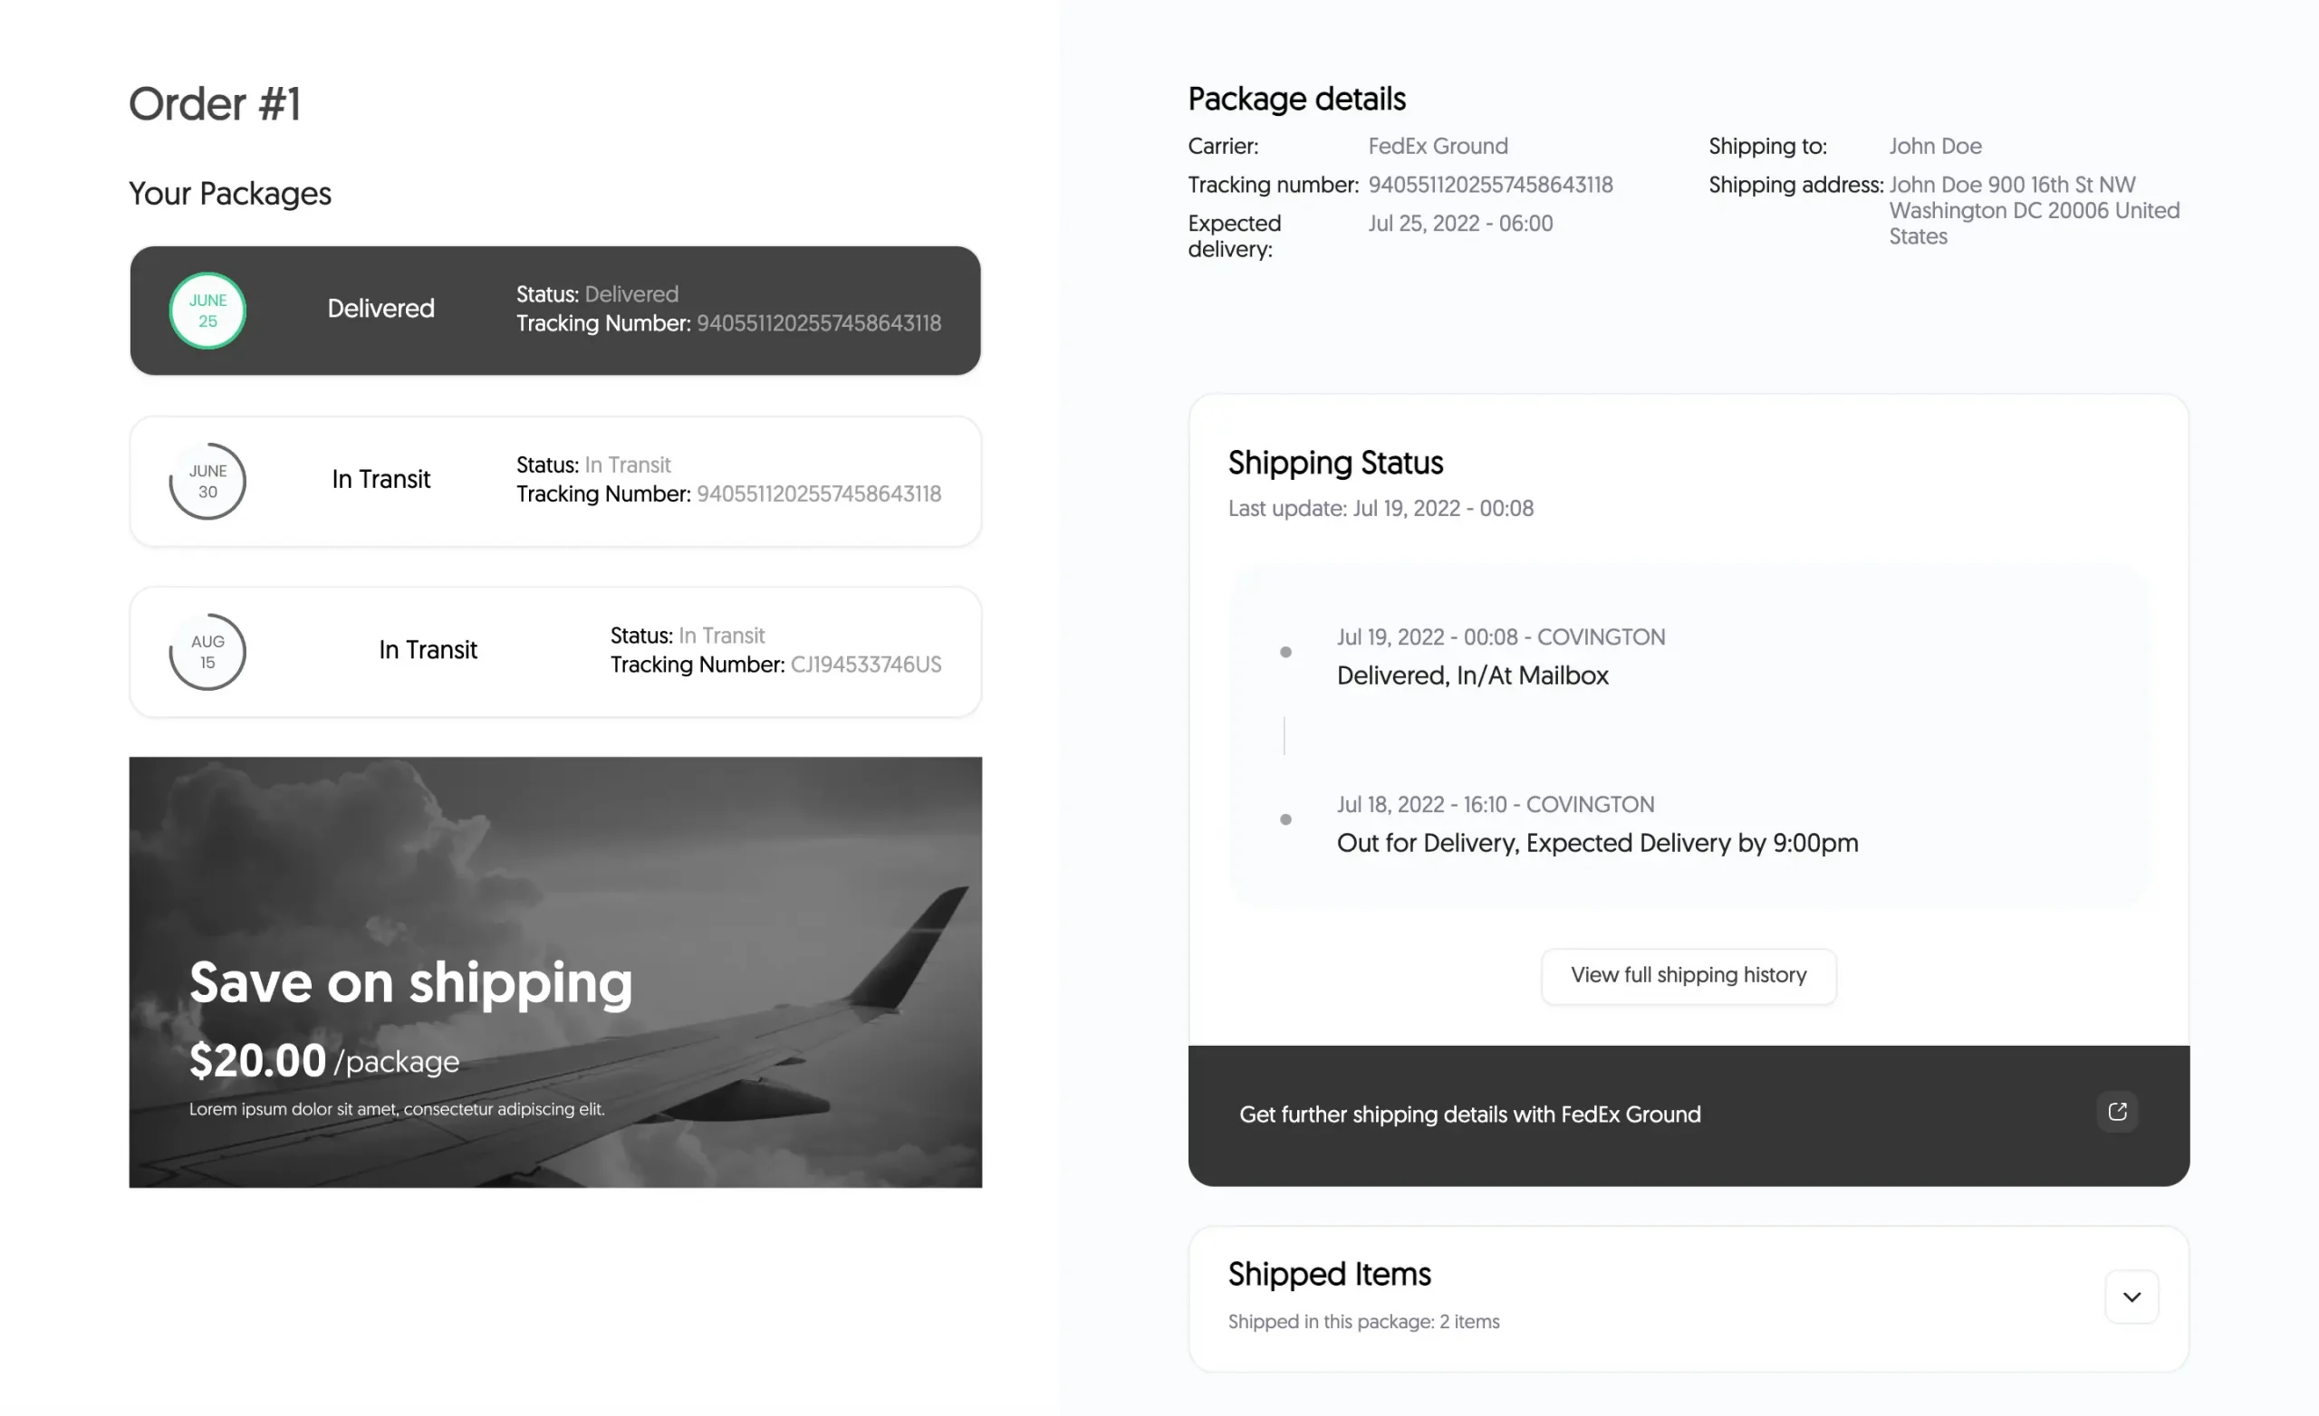Click the Save on shipping banner

(555, 971)
